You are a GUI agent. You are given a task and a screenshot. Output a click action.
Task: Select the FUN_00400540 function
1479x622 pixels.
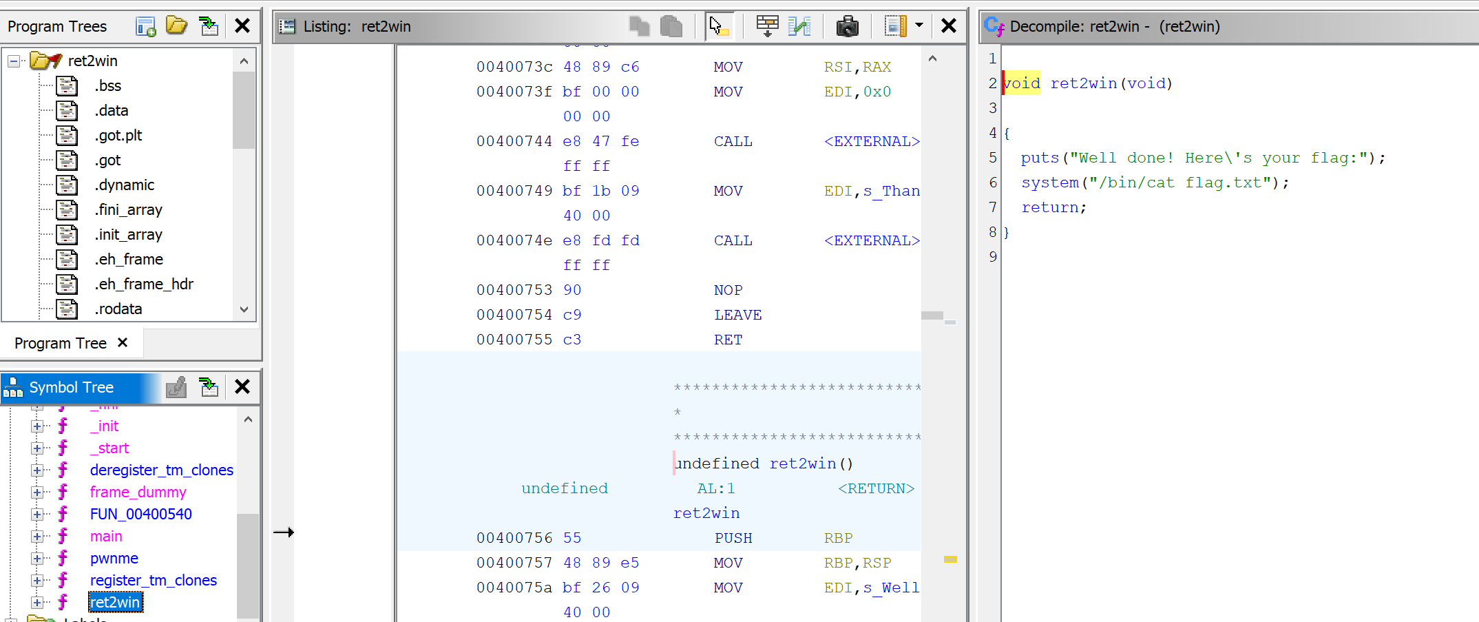point(141,515)
